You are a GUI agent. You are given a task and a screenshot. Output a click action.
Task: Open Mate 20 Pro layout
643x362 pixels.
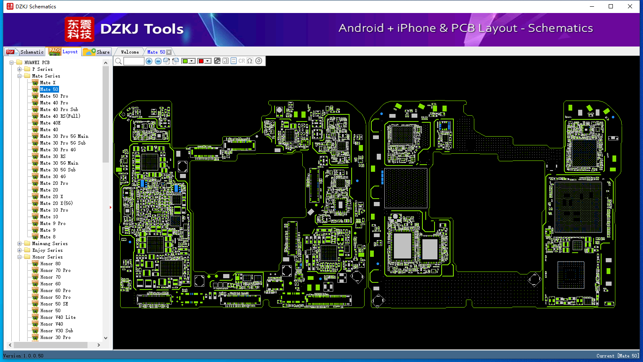pyautogui.click(x=54, y=183)
